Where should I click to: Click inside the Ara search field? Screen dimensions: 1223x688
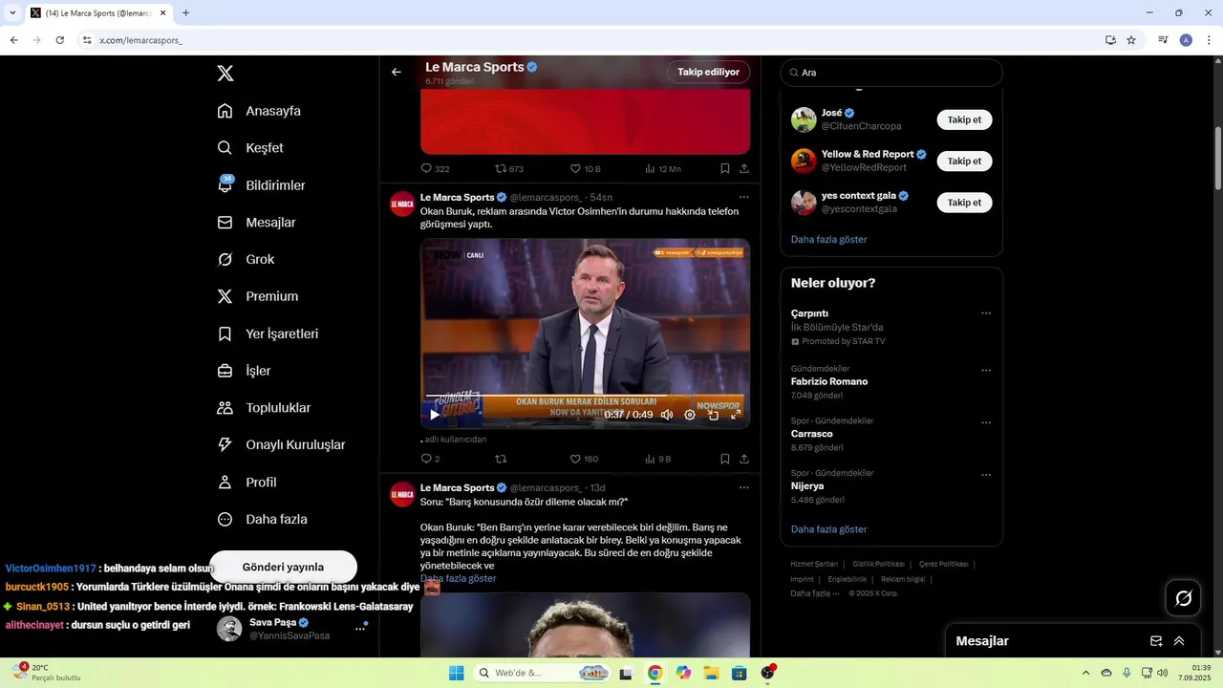coord(891,73)
